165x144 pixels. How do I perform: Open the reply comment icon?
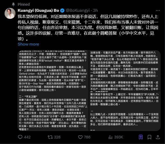click(20, 137)
